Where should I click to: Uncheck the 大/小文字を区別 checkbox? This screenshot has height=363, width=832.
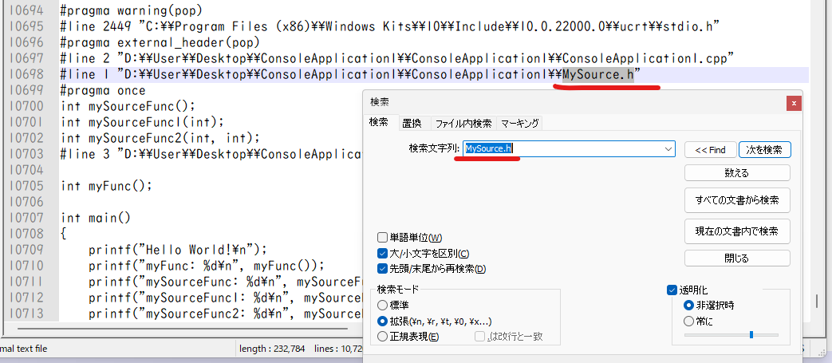click(383, 253)
